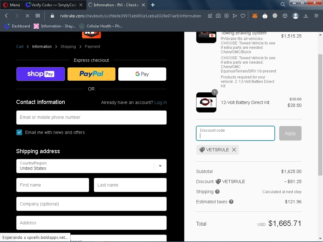Click the Log in link
Viewport: 323px width, 242px height.
(x=161, y=102)
